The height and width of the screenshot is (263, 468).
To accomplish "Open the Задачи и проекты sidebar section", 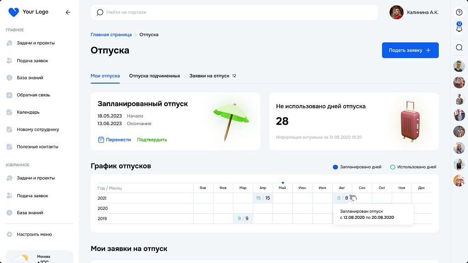I will click(37, 43).
